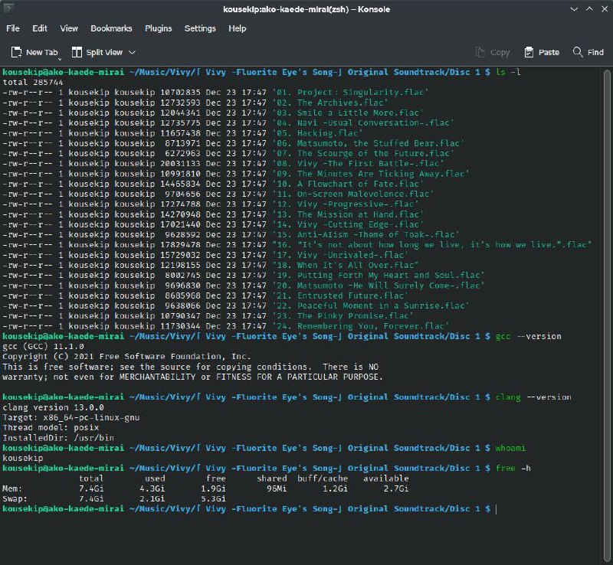Image resolution: width=613 pixels, height=565 pixels.
Task: Click the 'ls -l' command text
Action: 508,72
